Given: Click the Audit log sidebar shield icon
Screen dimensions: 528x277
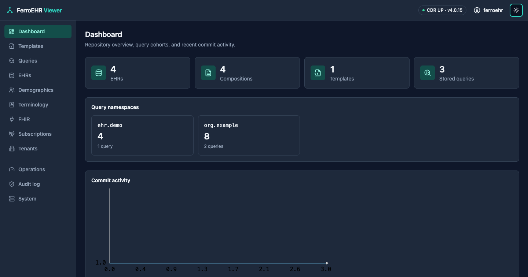Looking at the screenshot, I should click(x=12, y=184).
